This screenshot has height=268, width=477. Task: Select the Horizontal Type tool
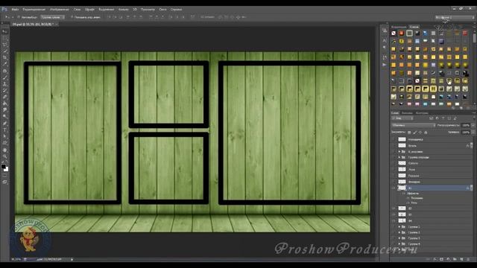(5, 130)
